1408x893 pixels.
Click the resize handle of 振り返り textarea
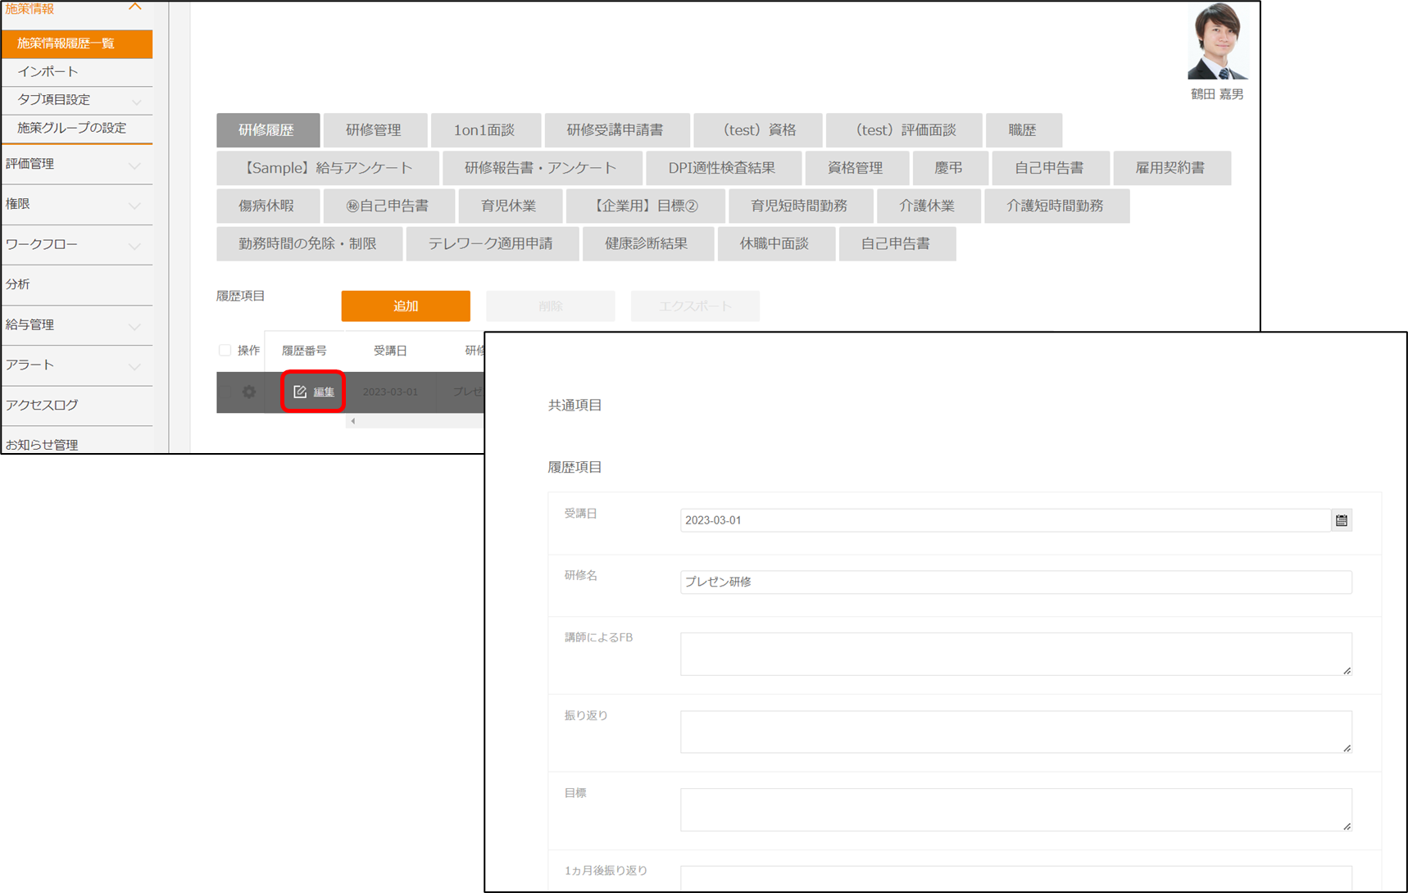(x=1347, y=748)
